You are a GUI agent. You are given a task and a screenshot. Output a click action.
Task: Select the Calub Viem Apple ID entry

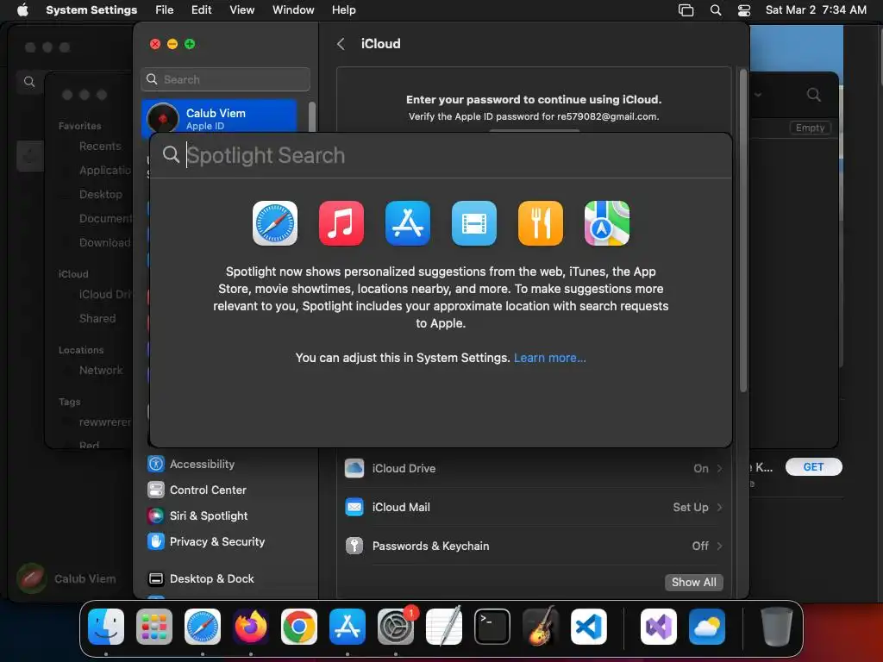(x=219, y=119)
